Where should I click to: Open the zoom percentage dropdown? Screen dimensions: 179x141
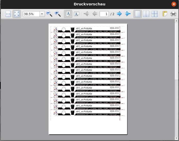[x=42, y=14]
